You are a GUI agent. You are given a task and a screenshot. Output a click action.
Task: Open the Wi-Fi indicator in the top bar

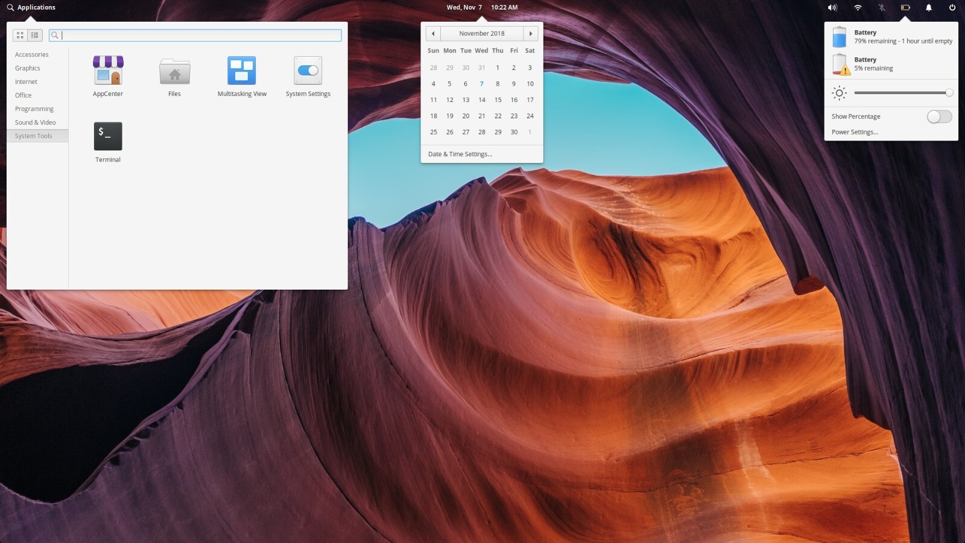point(856,7)
